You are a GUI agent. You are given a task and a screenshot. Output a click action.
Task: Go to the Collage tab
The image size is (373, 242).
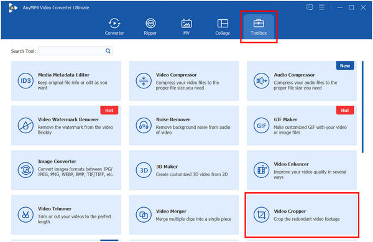223,27
